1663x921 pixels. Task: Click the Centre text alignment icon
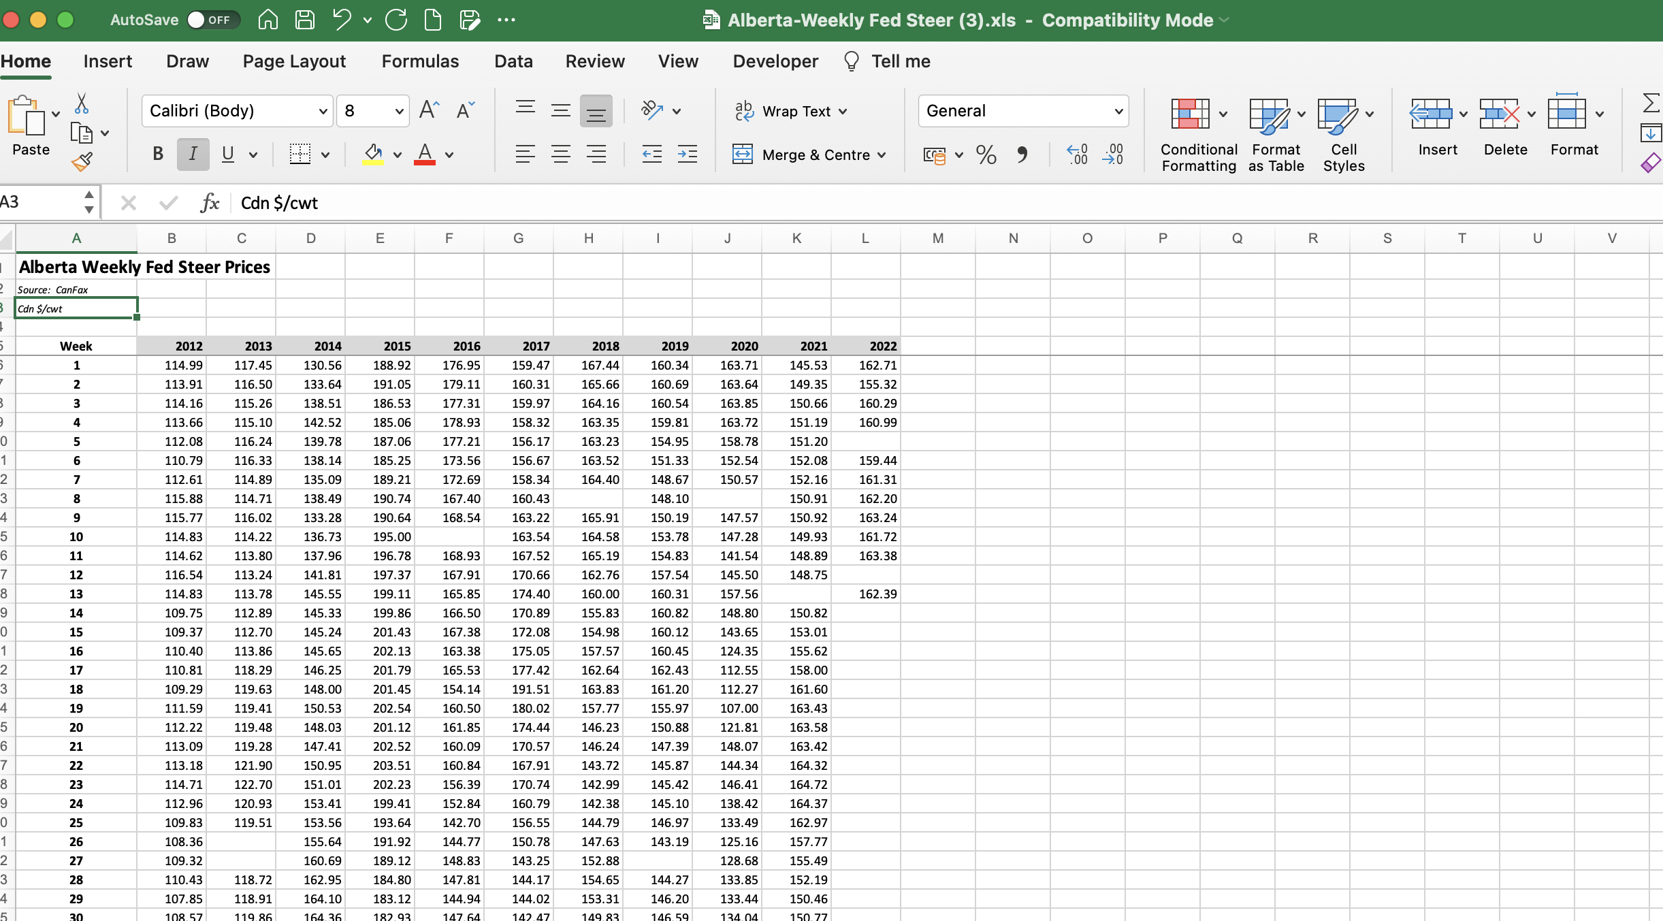click(560, 155)
